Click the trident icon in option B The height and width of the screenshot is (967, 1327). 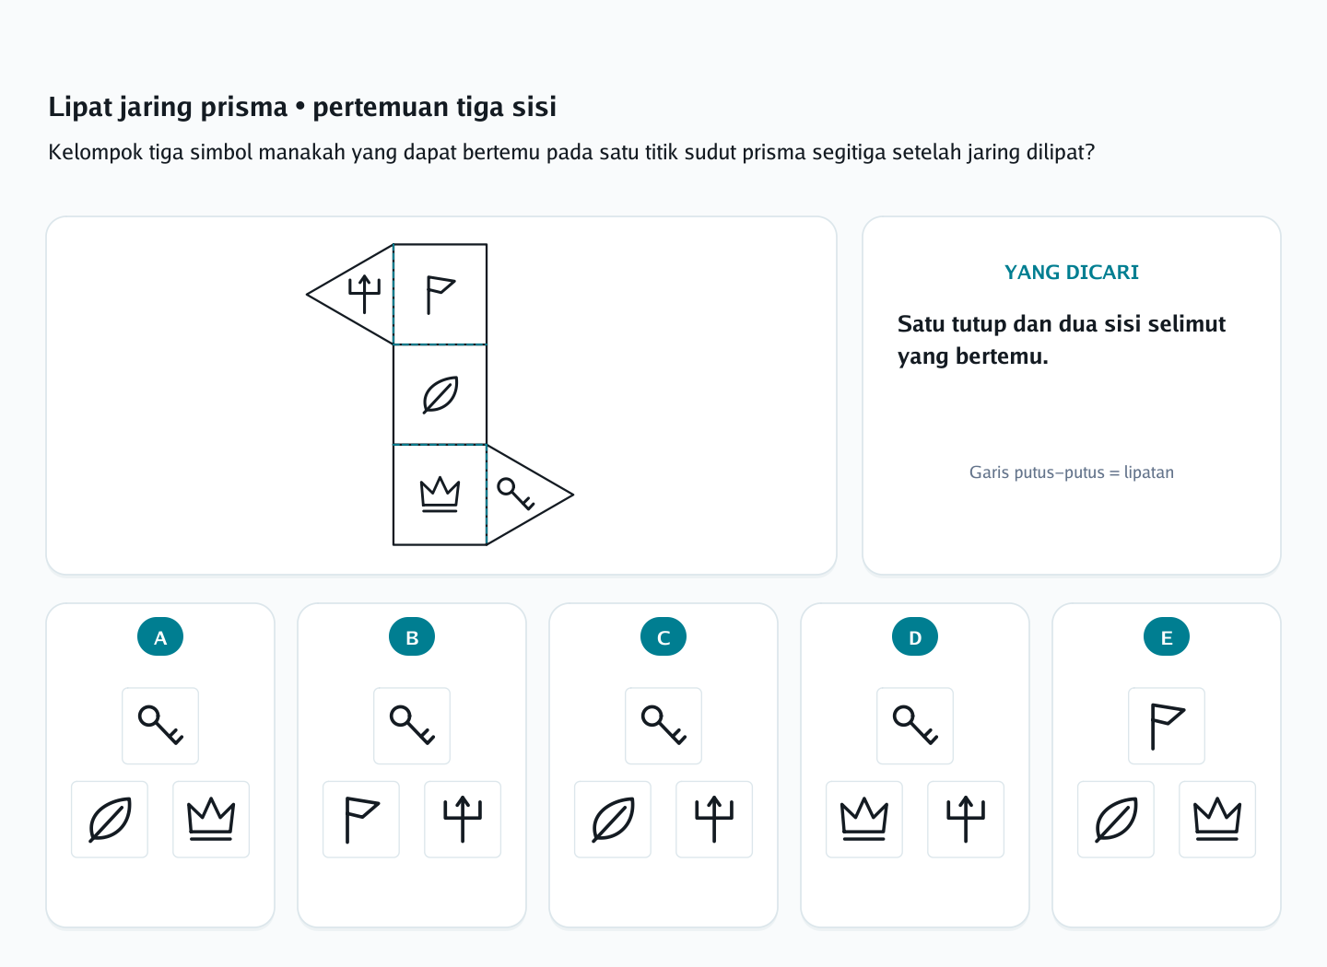point(463,820)
